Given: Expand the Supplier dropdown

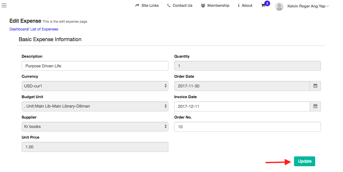Looking at the screenshot, I should click(x=95, y=127).
